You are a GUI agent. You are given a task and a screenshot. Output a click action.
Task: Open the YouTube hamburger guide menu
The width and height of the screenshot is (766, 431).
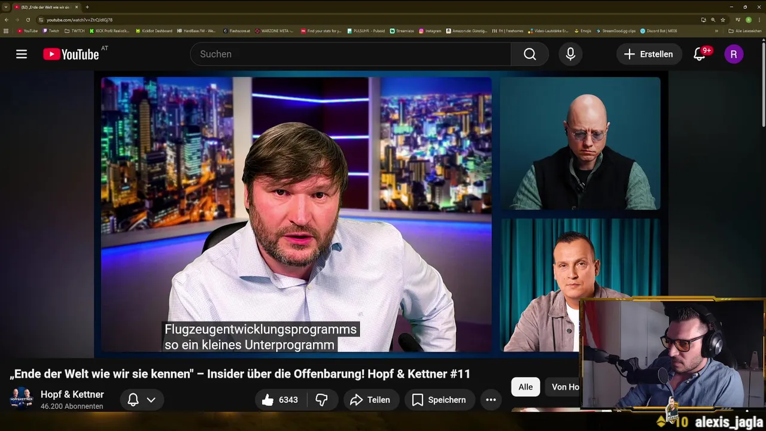point(22,54)
